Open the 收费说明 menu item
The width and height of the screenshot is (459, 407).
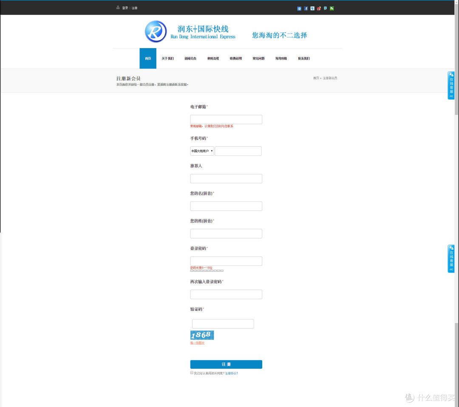(235, 58)
